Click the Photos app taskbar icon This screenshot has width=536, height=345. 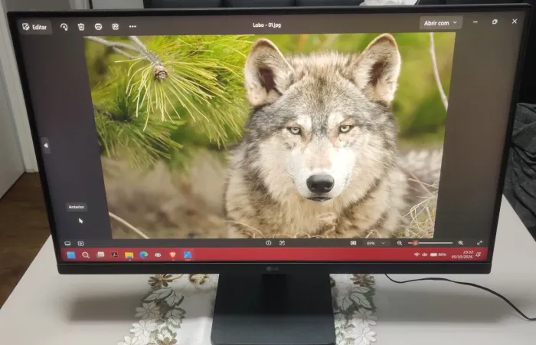(x=188, y=255)
